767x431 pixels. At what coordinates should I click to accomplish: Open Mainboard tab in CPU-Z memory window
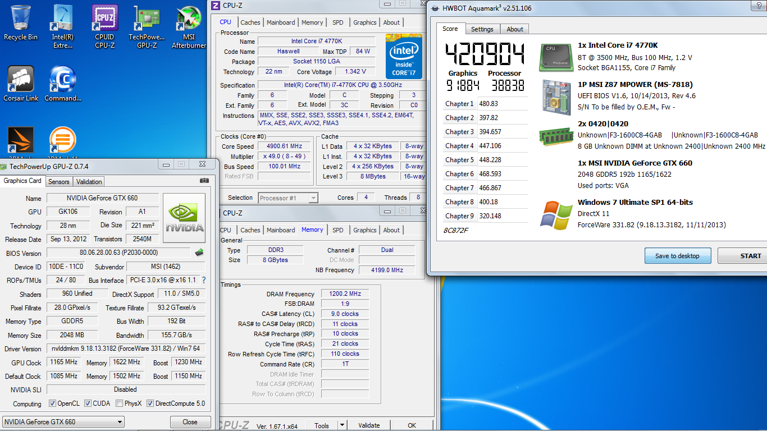[281, 230]
